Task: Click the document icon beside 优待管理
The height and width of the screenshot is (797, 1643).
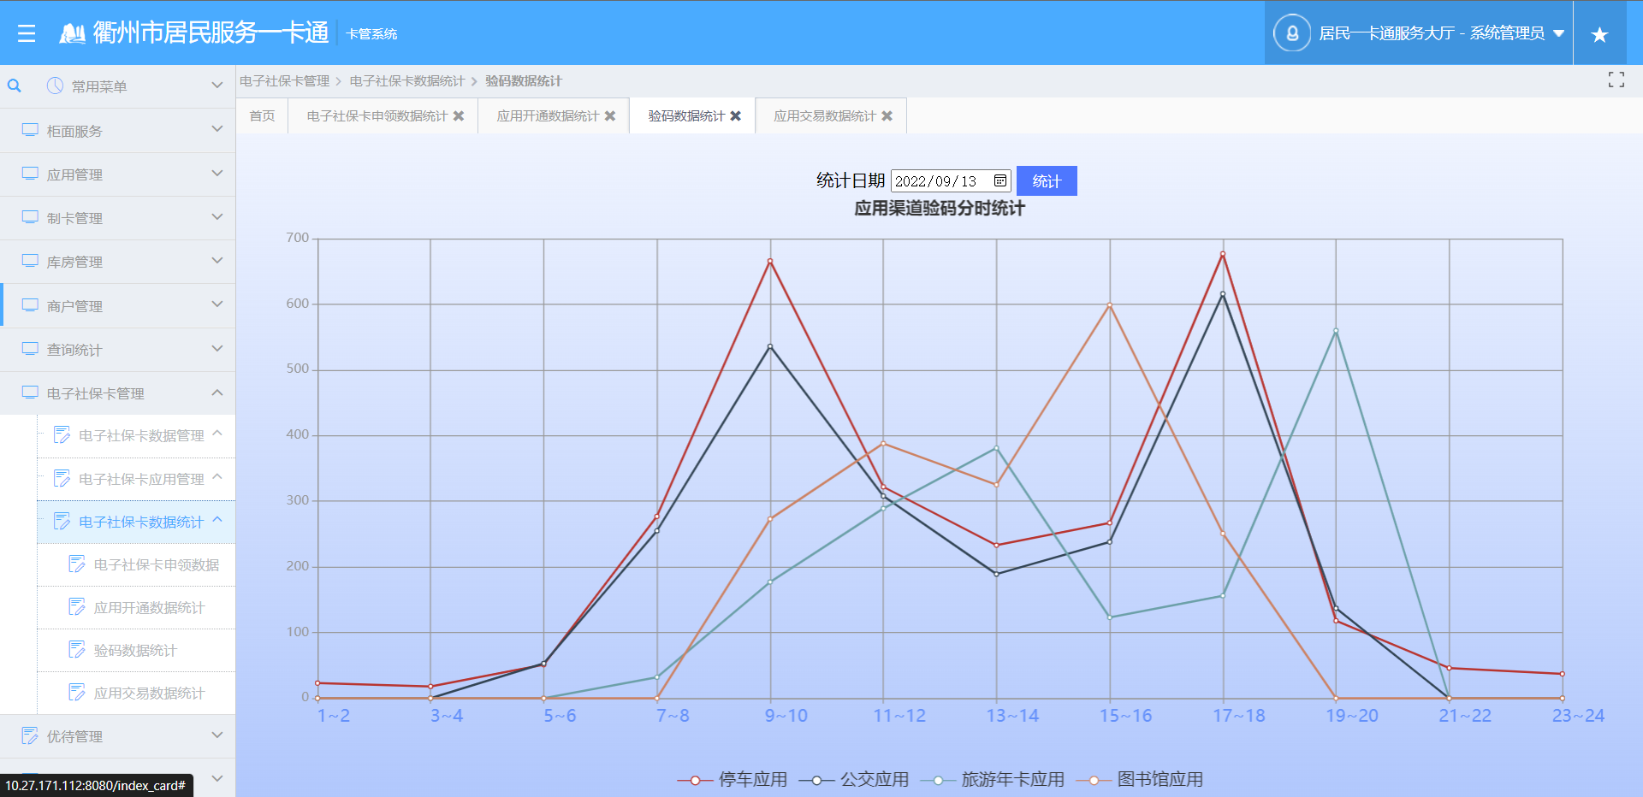Action: pyautogui.click(x=30, y=735)
